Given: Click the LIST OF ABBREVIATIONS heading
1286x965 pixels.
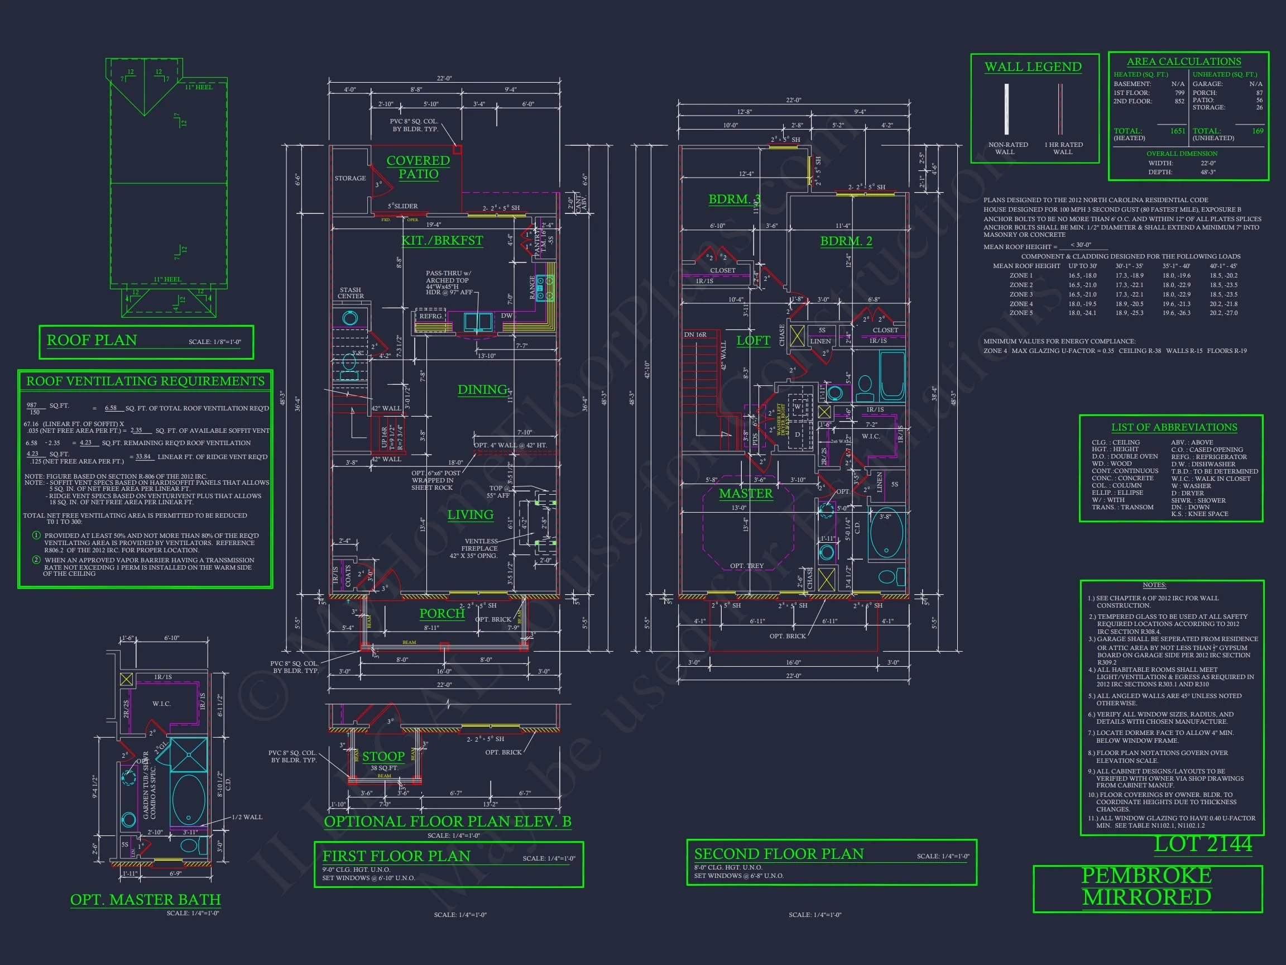Looking at the screenshot, I should click(x=1174, y=427).
